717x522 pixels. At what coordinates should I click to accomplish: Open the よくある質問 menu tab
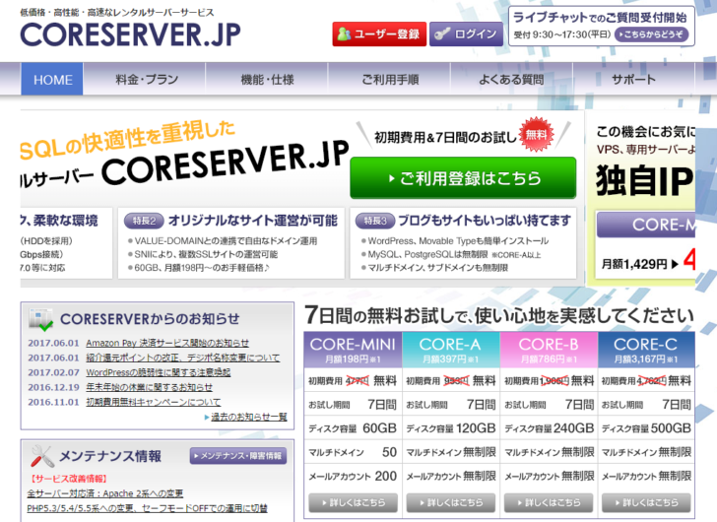click(x=512, y=79)
